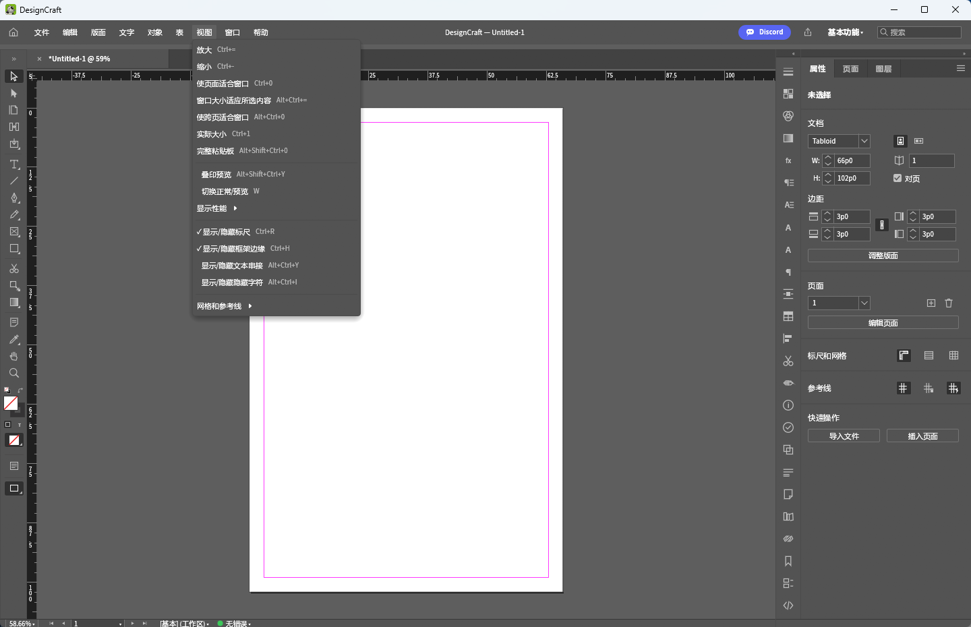The width and height of the screenshot is (971, 627).
Task: Click the 调整版面 button
Action: coord(883,256)
